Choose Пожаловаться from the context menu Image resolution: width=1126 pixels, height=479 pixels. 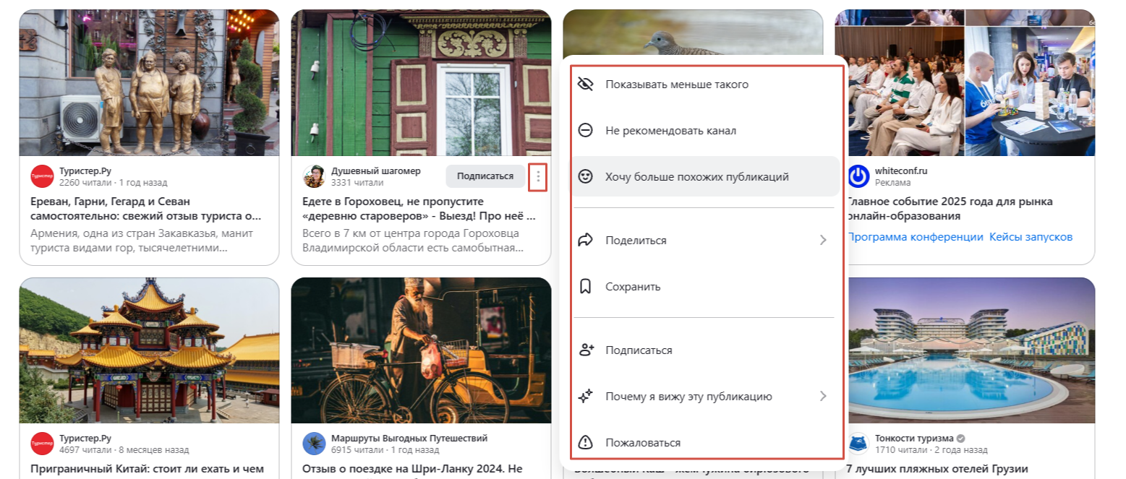(705, 442)
